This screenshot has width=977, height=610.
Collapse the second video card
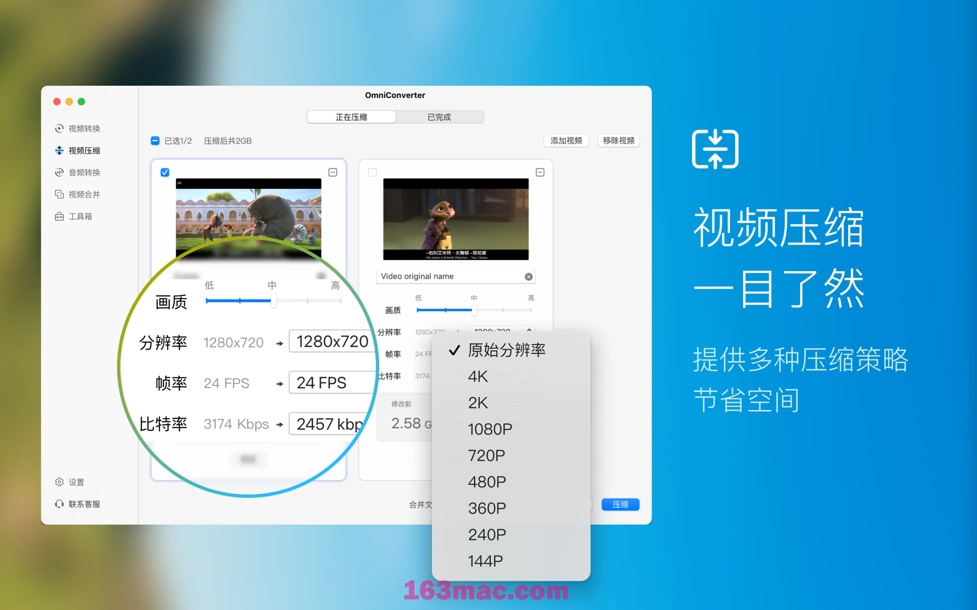pyautogui.click(x=540, y=172)
